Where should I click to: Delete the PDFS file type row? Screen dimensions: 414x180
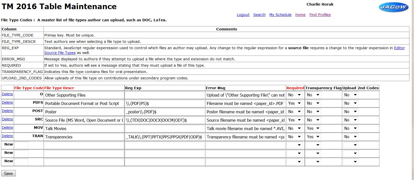point(7,102)
